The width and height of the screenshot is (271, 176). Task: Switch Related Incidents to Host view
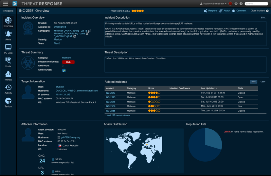tap(254, 82)
